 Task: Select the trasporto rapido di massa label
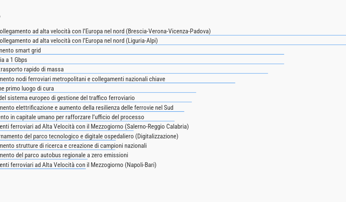(32, 69)
